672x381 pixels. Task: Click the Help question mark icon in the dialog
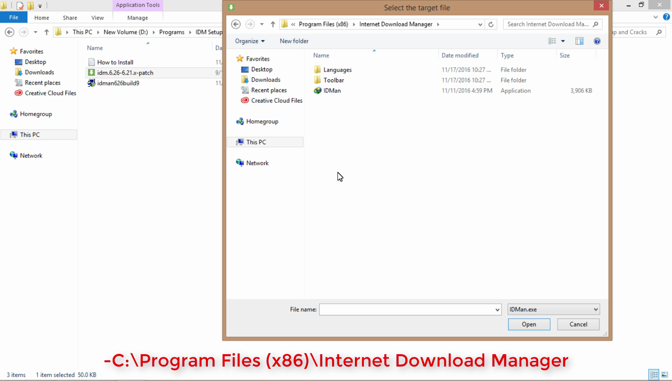pos(597,41)
